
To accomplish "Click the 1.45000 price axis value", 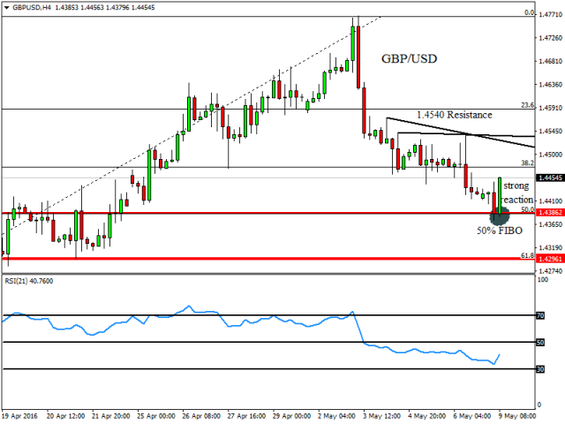I will (x=550, y=155).
